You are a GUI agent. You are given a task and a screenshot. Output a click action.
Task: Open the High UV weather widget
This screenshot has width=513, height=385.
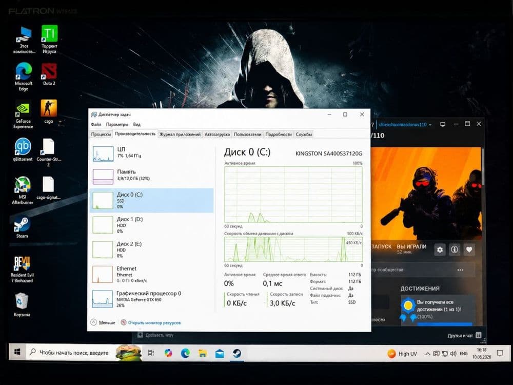[402, 354]
